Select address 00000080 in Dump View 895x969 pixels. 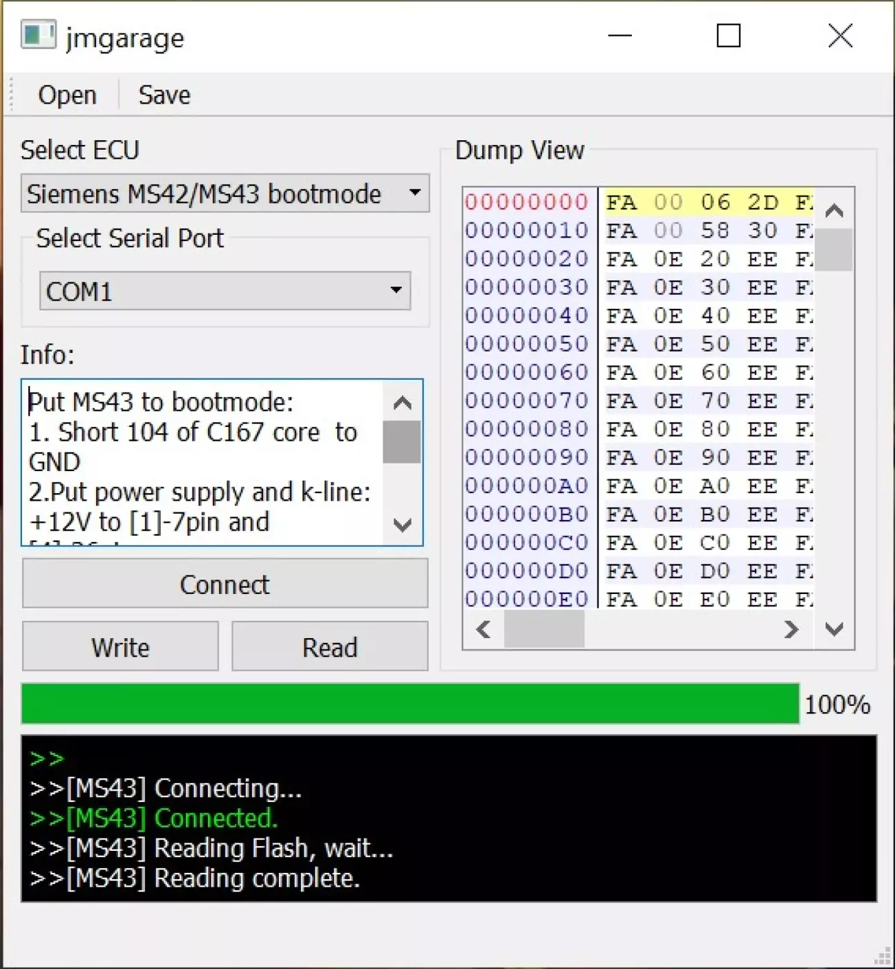tap(526, 428)
